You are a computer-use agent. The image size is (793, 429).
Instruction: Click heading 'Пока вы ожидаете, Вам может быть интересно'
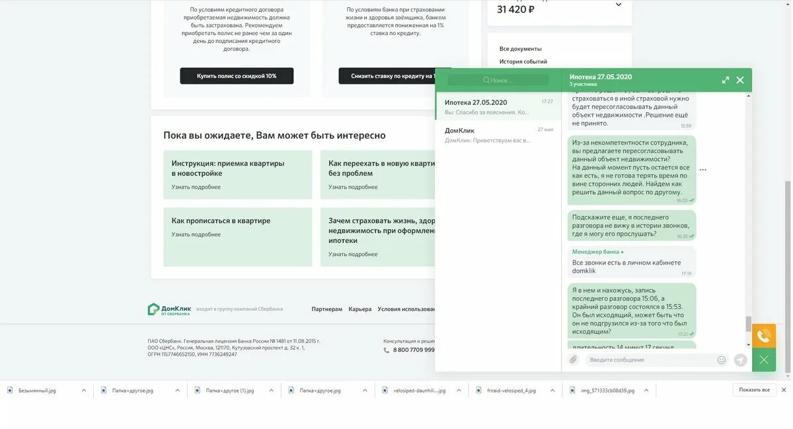pyautogui.click(x=274, y=135)
